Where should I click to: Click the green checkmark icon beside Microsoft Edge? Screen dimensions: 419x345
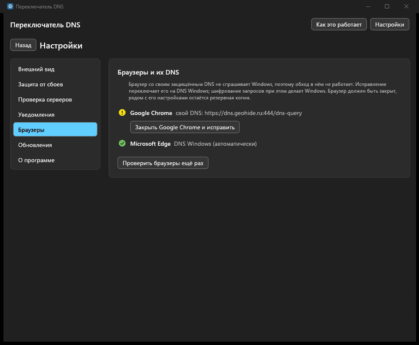(122, 144)
